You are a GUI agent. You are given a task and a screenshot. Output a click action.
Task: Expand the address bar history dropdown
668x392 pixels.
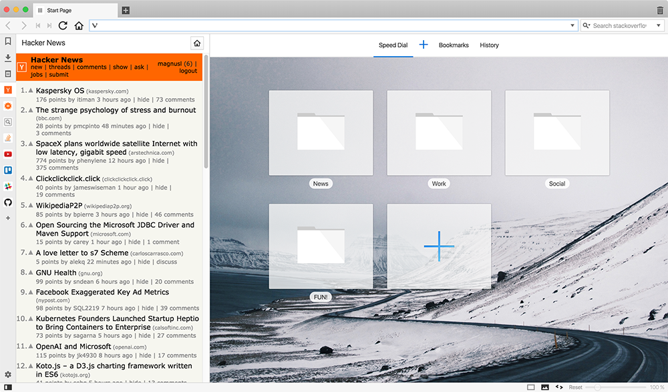572,25
